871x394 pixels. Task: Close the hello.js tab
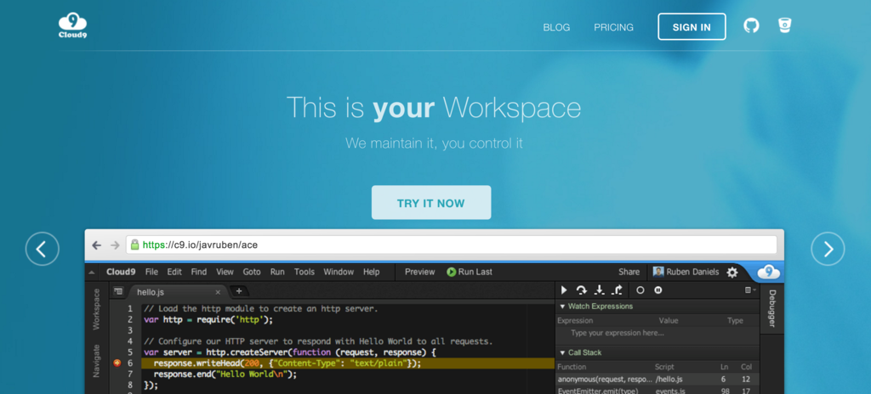218,292
